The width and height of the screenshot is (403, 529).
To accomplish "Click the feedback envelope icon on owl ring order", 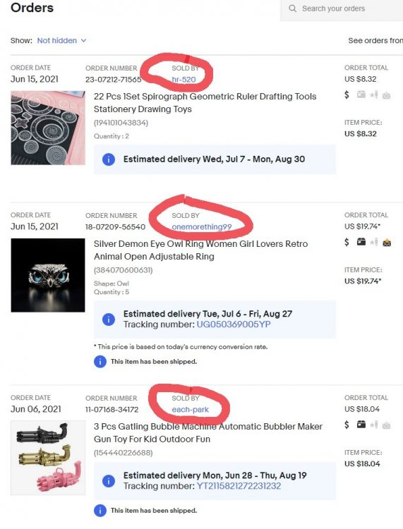I will [x=387, y=243].
